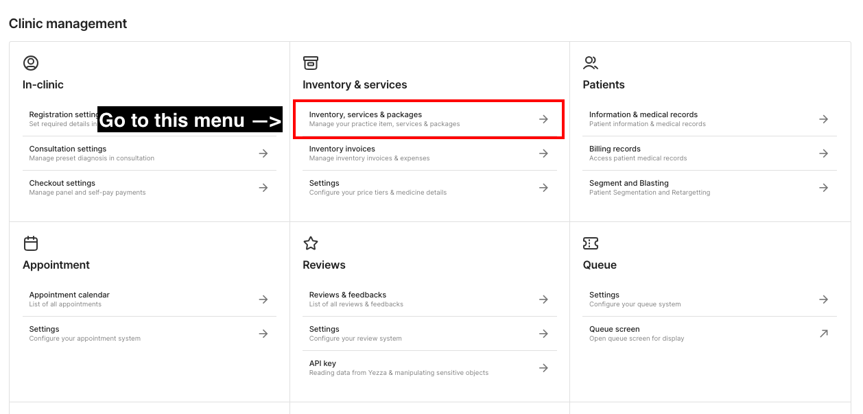Open Settings for price tiers & medicine details
The width and height of the screenshot is (863, 414).
point(429,188)
